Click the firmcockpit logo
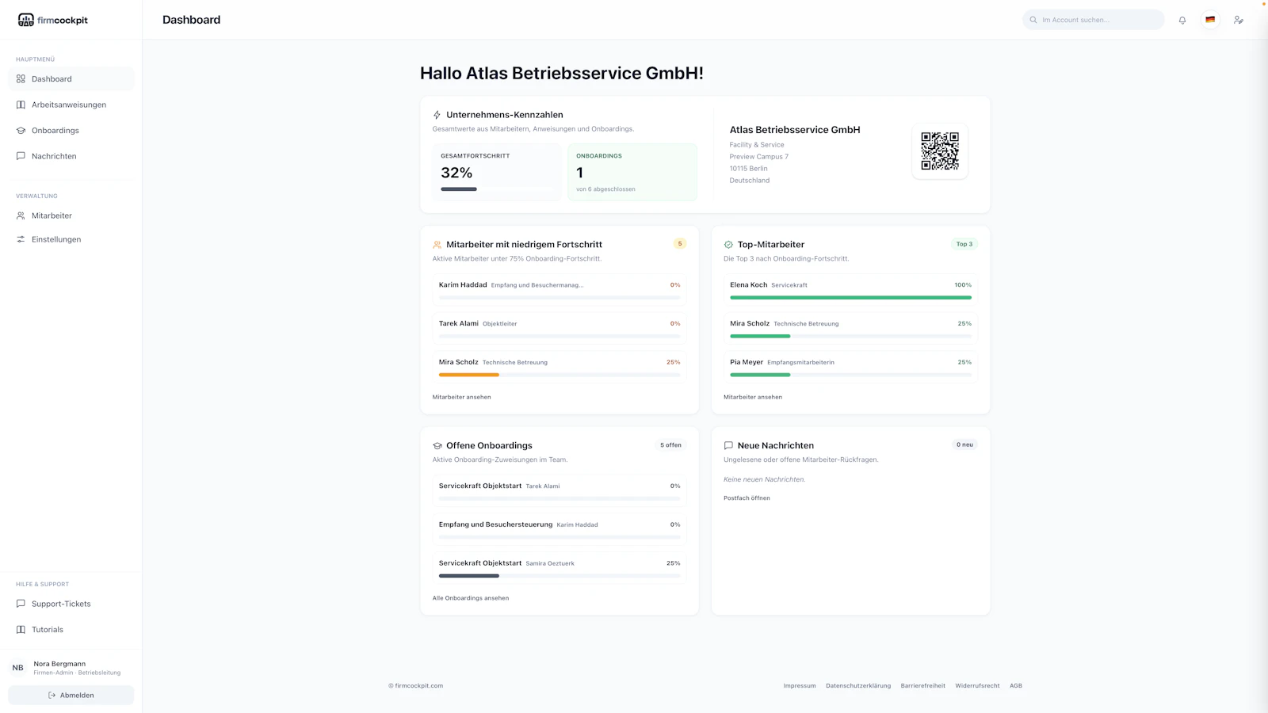This screenshot has height=713, width=1268. pyautogui.click(x=52, y=20)
